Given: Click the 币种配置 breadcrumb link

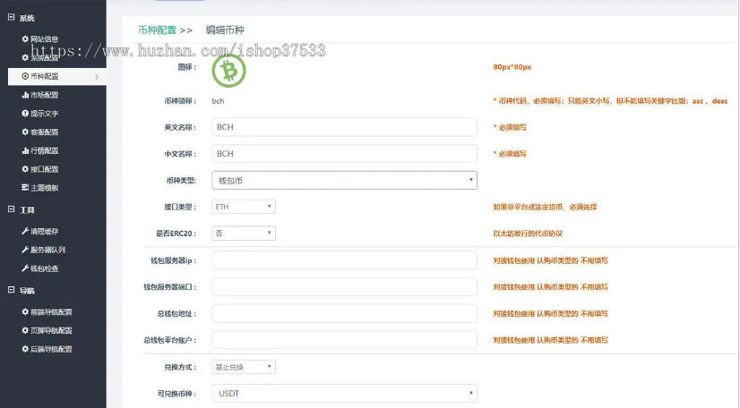Looking at the screenshot, I should [157, 30].
